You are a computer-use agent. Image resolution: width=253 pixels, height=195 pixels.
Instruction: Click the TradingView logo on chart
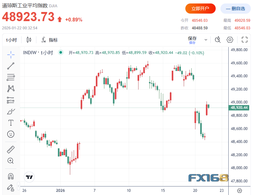(30, 177)
